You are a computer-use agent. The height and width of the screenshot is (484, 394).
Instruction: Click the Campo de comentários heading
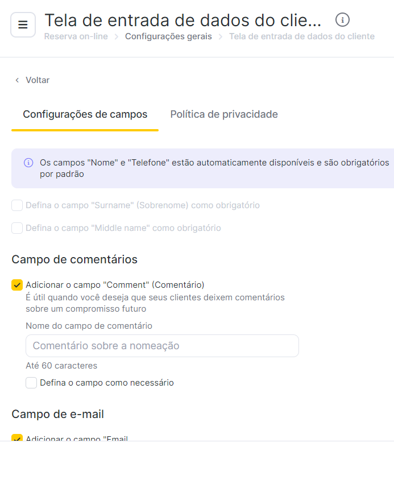tap(74, 259)
